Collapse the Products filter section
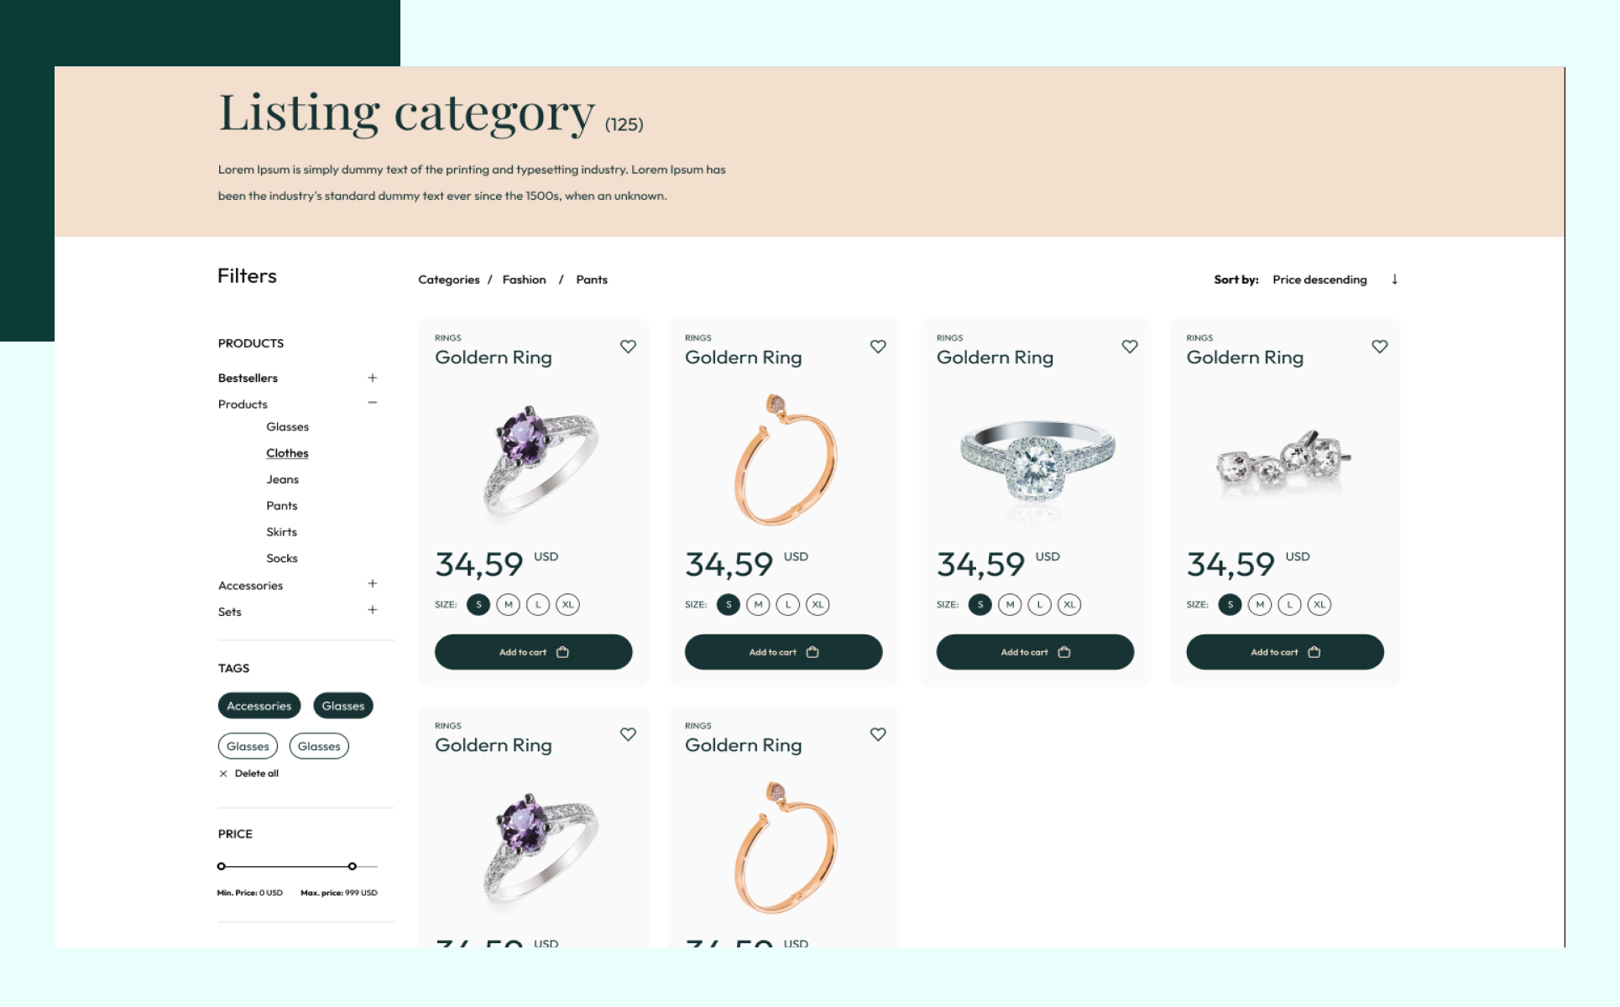 372,403
